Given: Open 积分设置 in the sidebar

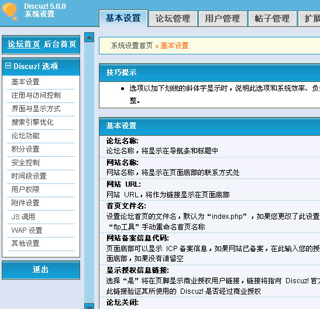Looking at the screenshot, I should click(x=26, y=149).
